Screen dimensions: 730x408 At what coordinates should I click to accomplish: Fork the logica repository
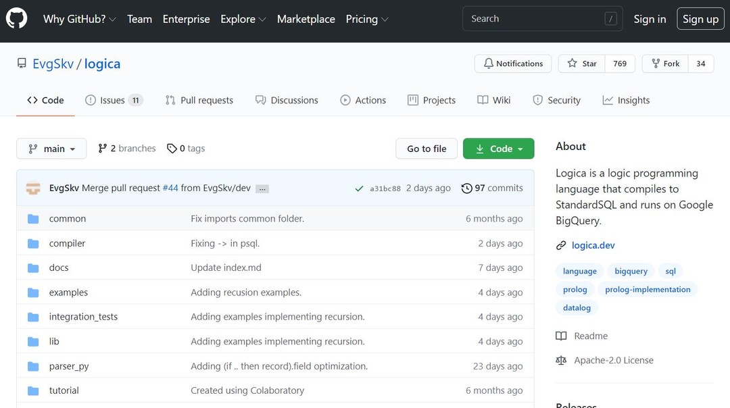point(665,63)
